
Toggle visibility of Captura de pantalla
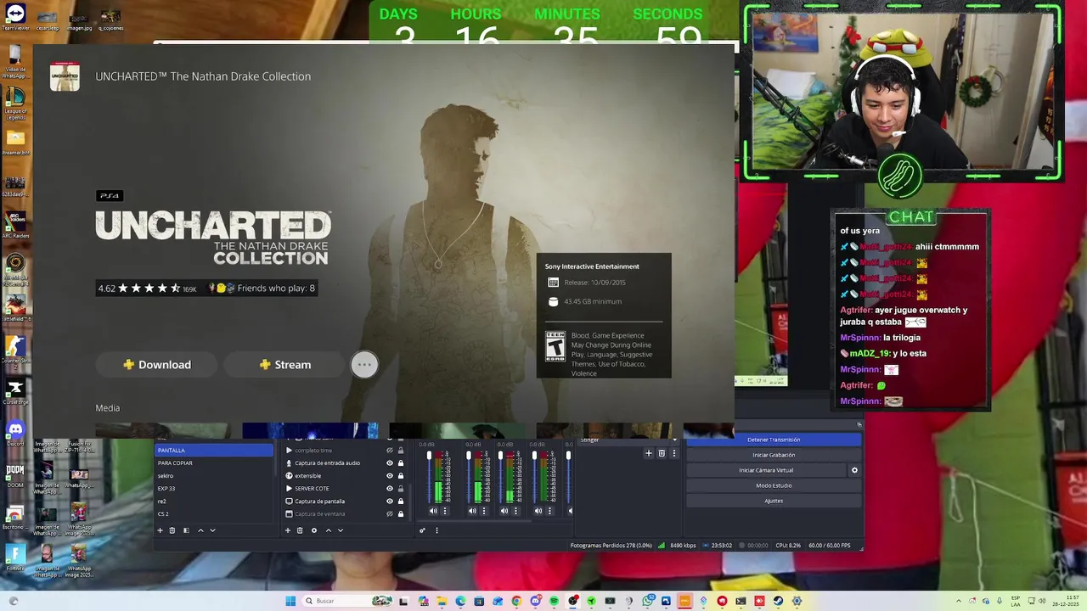(x=390, y=502)
